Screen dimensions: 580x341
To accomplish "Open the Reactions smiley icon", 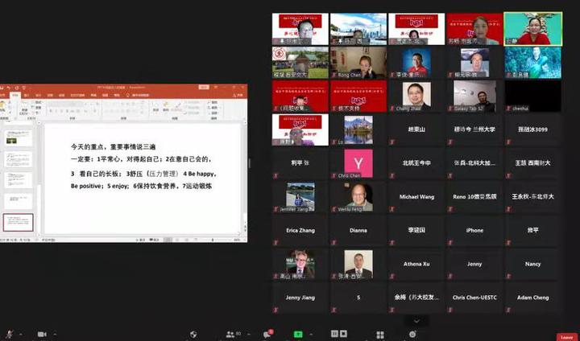I will (412, 334).
